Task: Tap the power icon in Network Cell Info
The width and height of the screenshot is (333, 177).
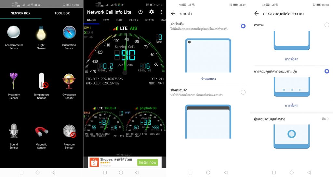Action: click(140, 12)
